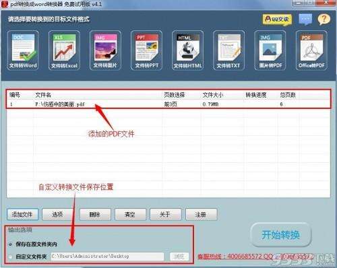Viewport: 337px width, 268px height.
Task: Click the 清空 button
Action: coord(130,214)
